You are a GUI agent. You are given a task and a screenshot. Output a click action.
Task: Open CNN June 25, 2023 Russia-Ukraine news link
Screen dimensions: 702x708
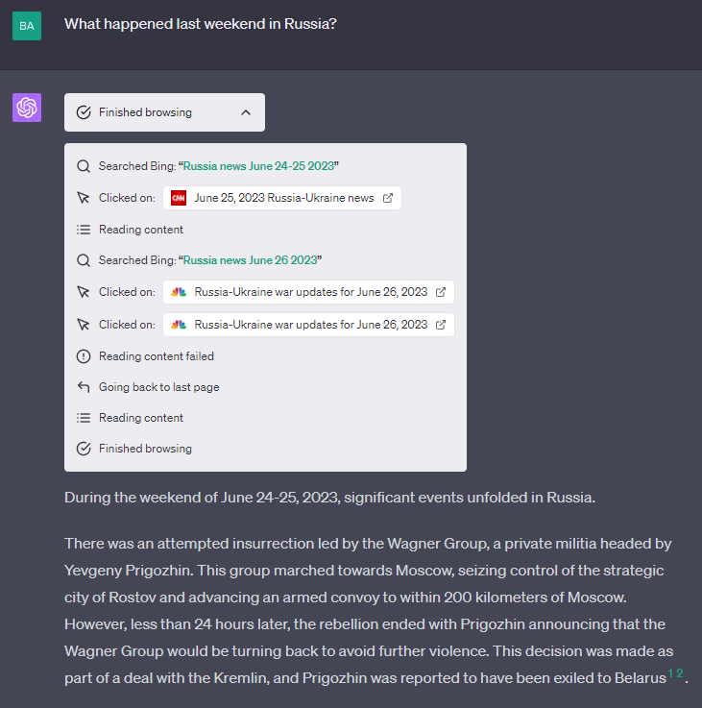pyautogui.click(x=283, y=198)
